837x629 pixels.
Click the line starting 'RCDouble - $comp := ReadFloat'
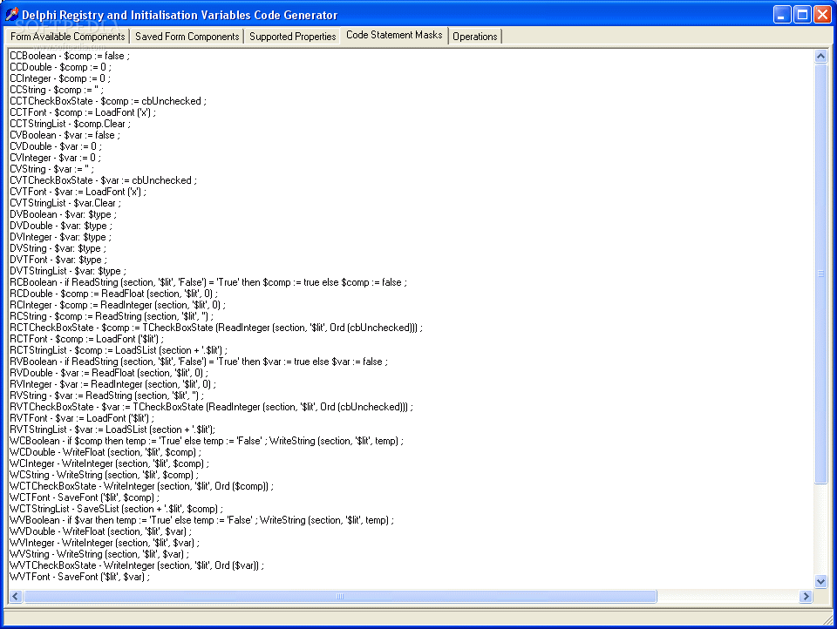coord(113,294)
